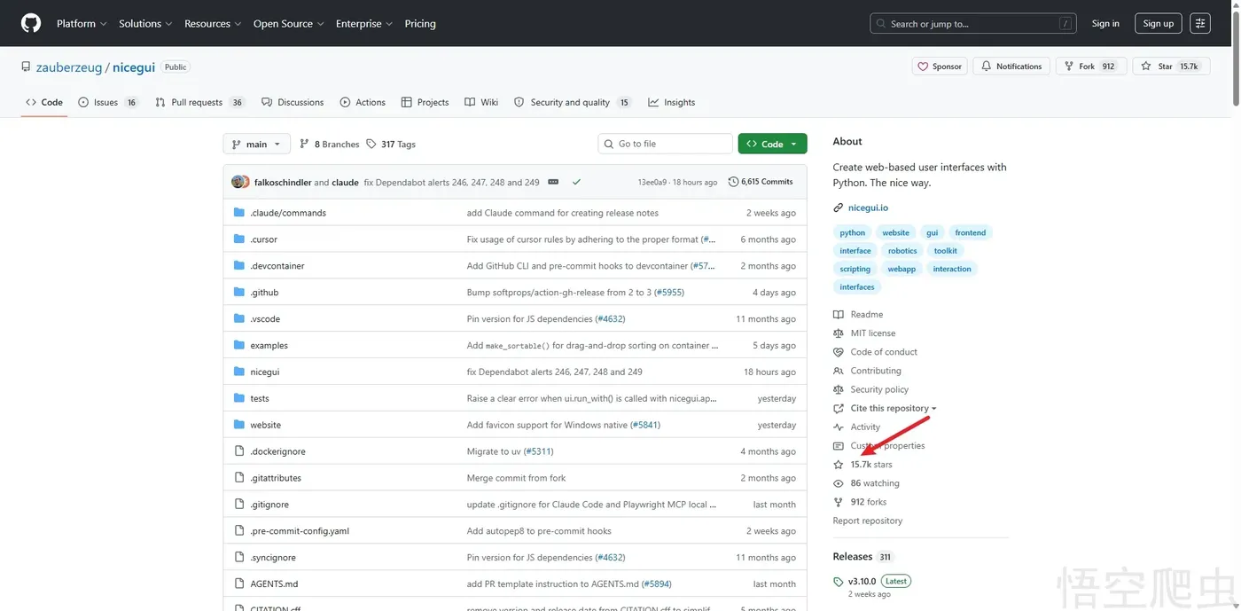Click the .github folder icon
This screenshot has width=1241, height=611.
click(x=239, y=293)
